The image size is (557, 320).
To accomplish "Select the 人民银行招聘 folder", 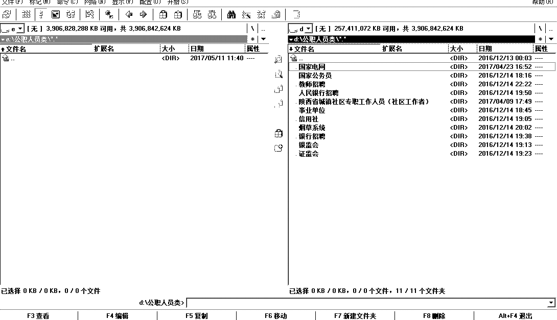I will pyautogui.click(x=423, y=93).
